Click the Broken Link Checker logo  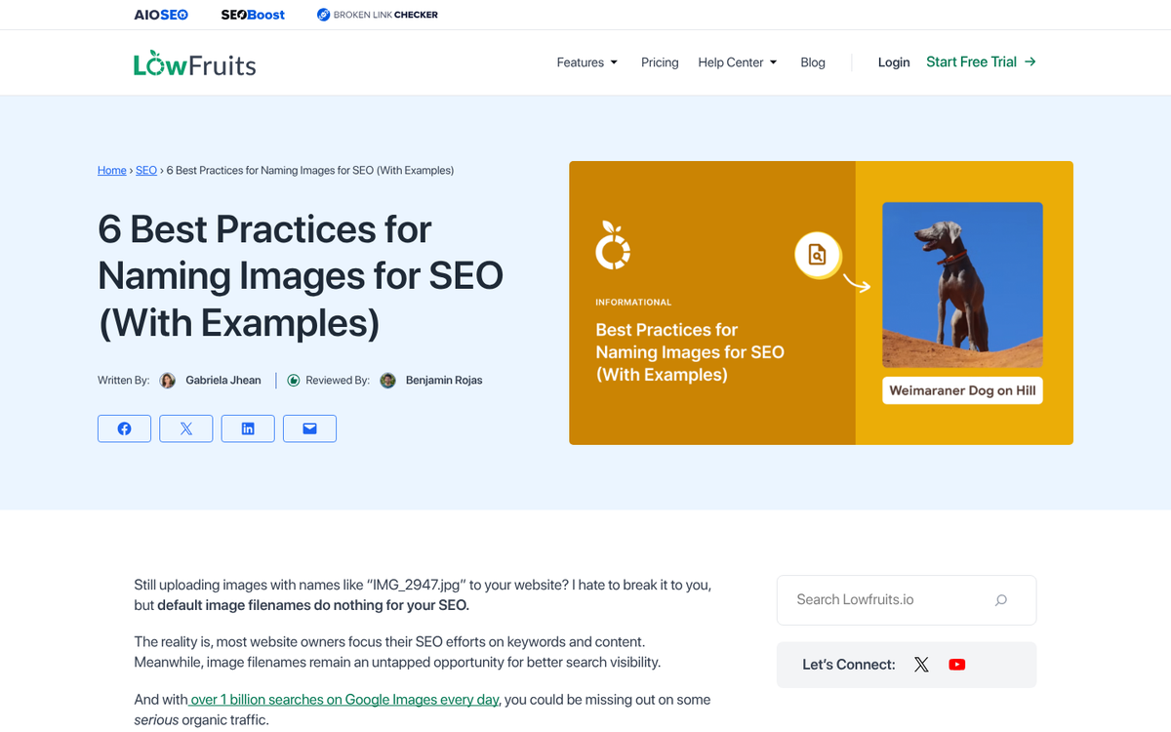pos(377,14)
